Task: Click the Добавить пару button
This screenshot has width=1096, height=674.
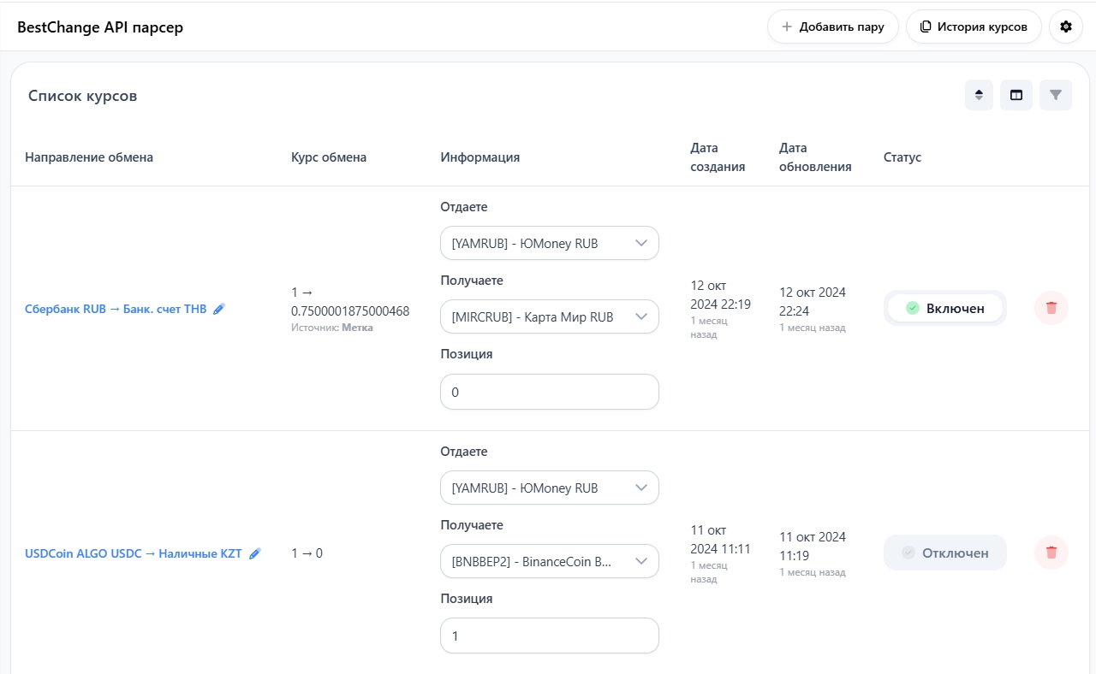Action: [x=831, y=27]
